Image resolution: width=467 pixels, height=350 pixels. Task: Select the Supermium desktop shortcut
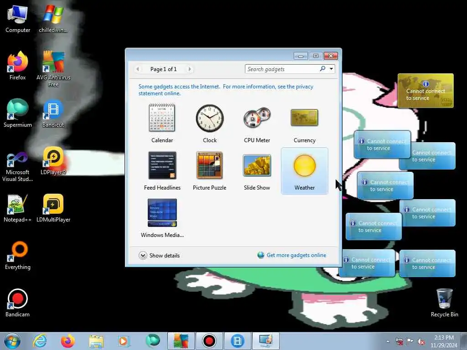point(18,113)
